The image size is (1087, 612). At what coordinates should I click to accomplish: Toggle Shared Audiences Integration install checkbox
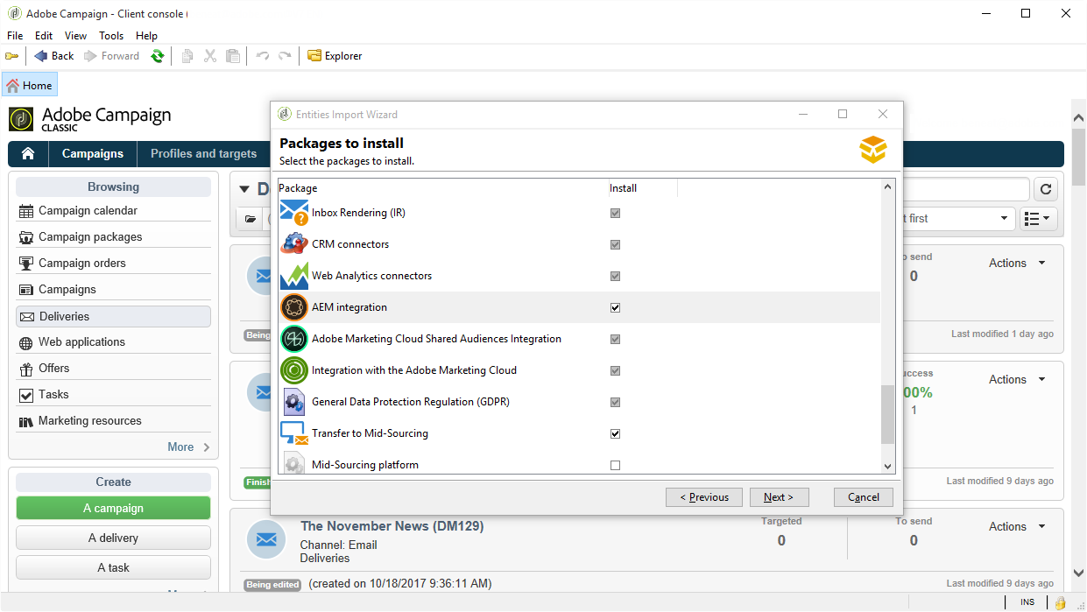coord(615,339)
